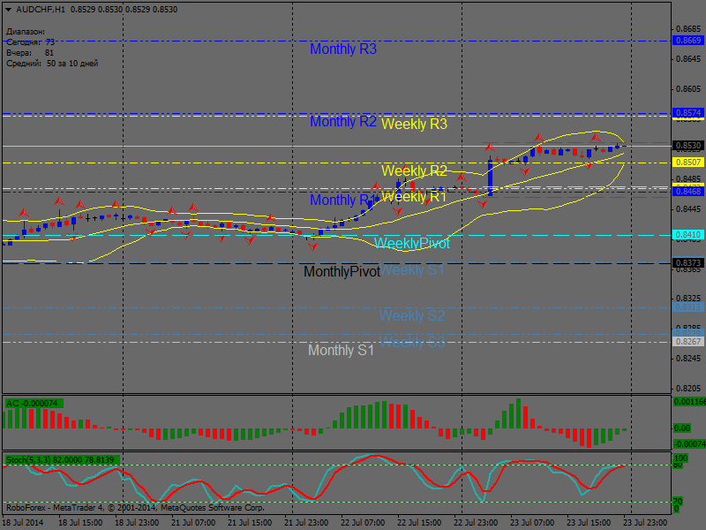Click the Stoch(5,3,3) indicator label
Screen dimensions: 706x530
coord(61,460)
